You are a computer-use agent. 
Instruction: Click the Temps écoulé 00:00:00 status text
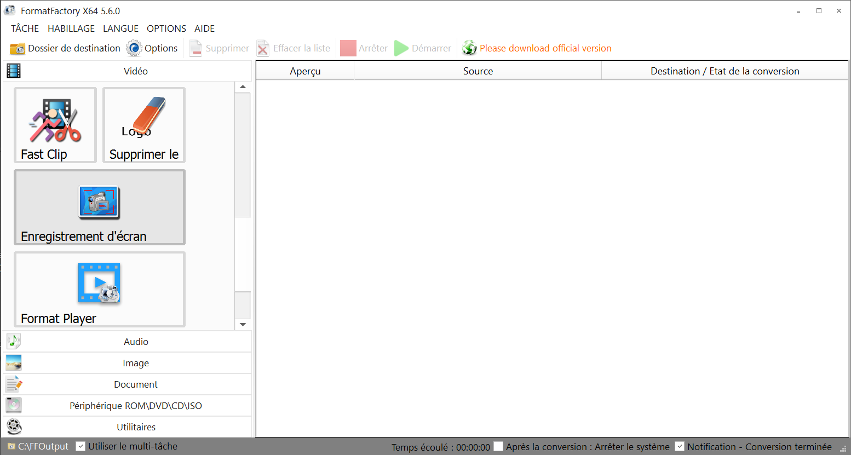(x=441, y=447)
